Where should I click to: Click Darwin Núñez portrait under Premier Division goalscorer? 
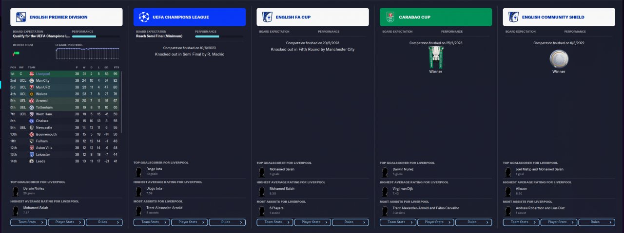(x=15, y=191)
